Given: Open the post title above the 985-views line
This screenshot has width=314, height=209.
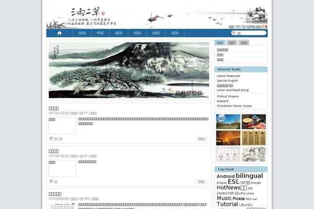Looking at the screenshot, I should 55,194.
